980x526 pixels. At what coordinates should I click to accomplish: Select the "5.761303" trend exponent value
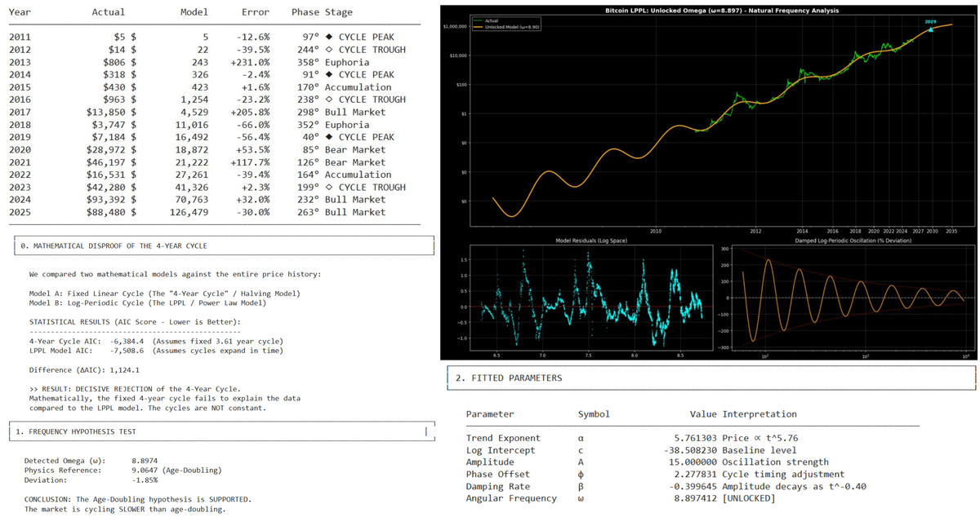695,439
